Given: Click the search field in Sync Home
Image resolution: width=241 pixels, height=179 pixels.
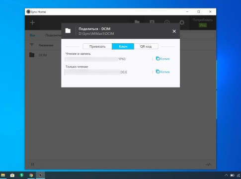Looking at the screenshot, I should tap(197, 35).
